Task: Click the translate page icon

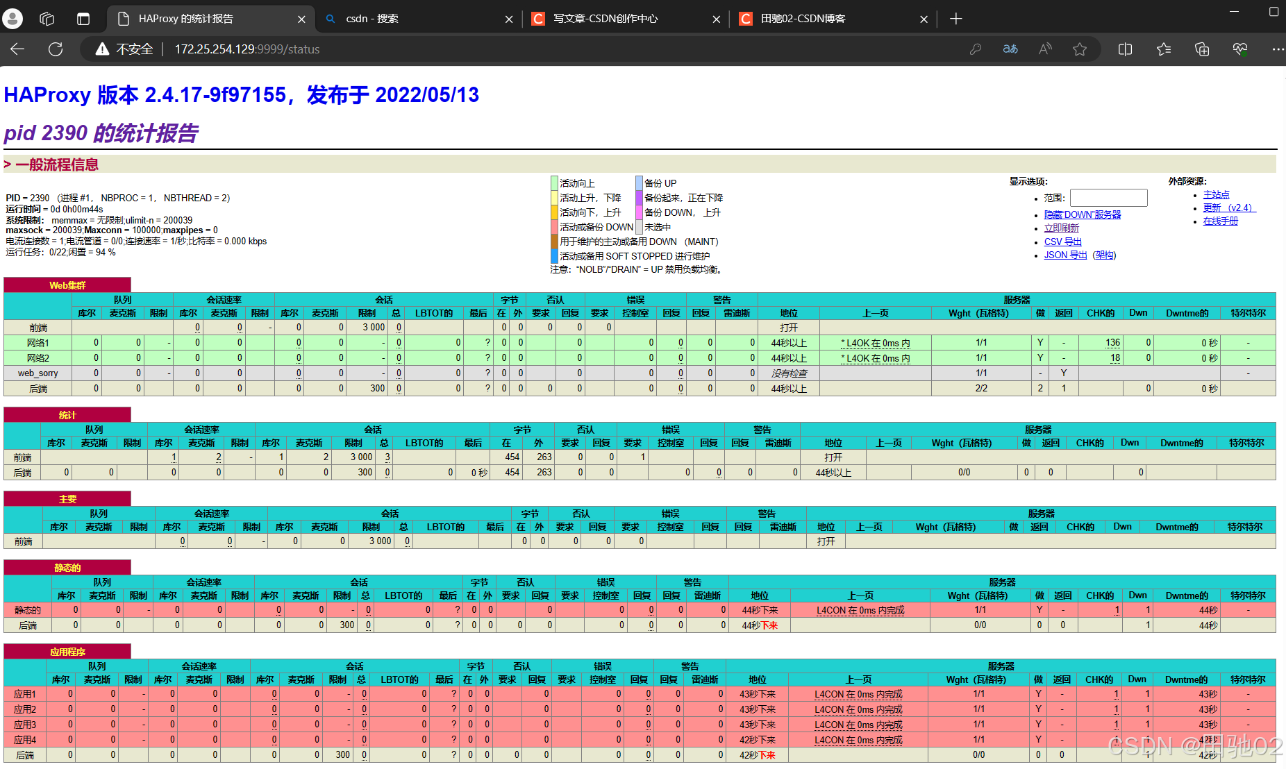Action: click(x=1010, y=49)
